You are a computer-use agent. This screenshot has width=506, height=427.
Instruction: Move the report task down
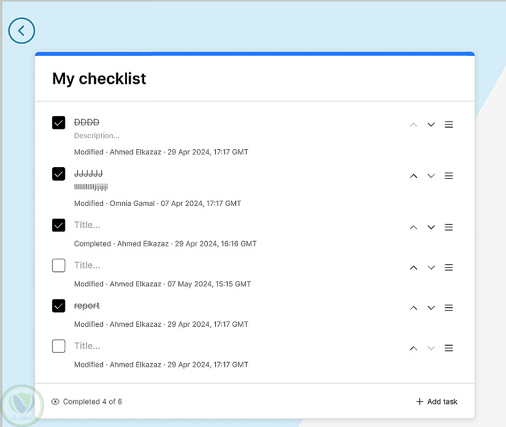(431, 308)
